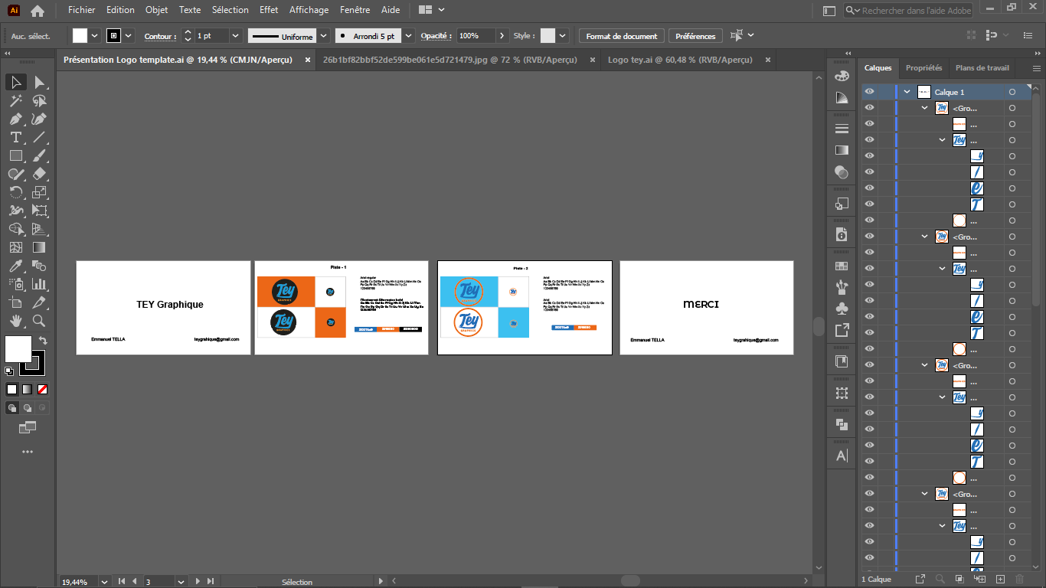The image size is (1046, 588).
Task: Select the Eyedropper tool
Action: coord(16,266)
